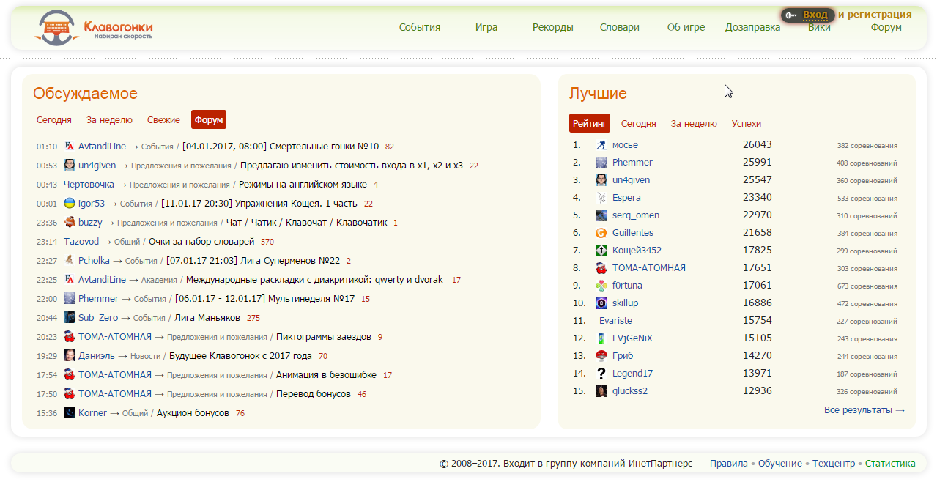Screen dimensions: 937x482
Task: Click serg_omen's avatar icon
Action: [601, 215]
